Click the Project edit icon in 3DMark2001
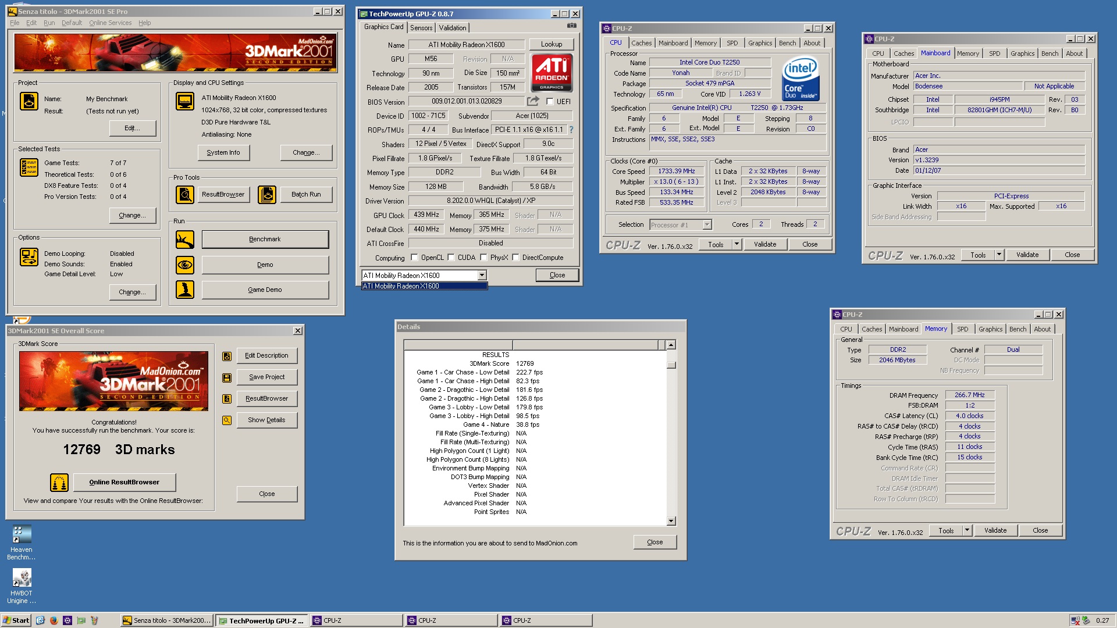 (29, 101)
